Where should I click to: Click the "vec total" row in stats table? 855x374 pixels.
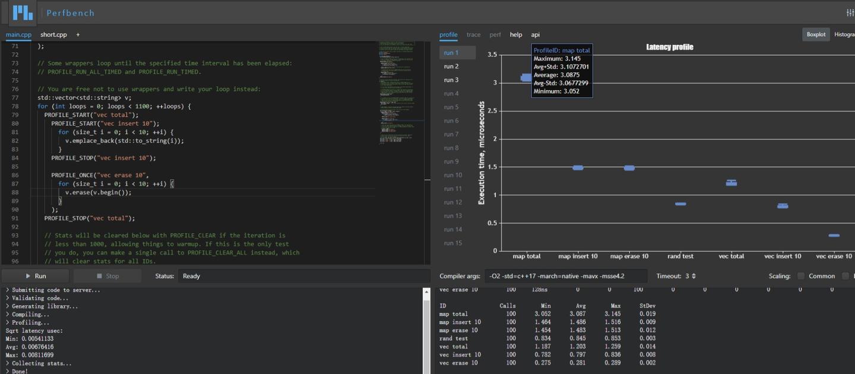[547, 347]
